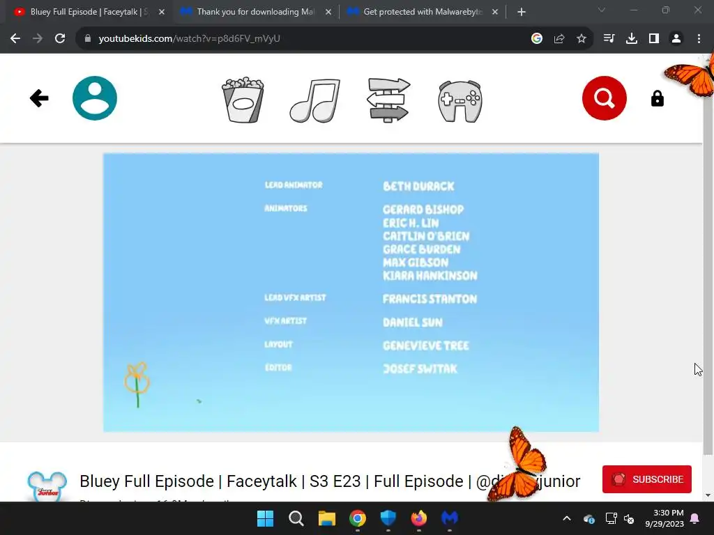Click the Chrome taskbar icon

[x=358, y=518]
